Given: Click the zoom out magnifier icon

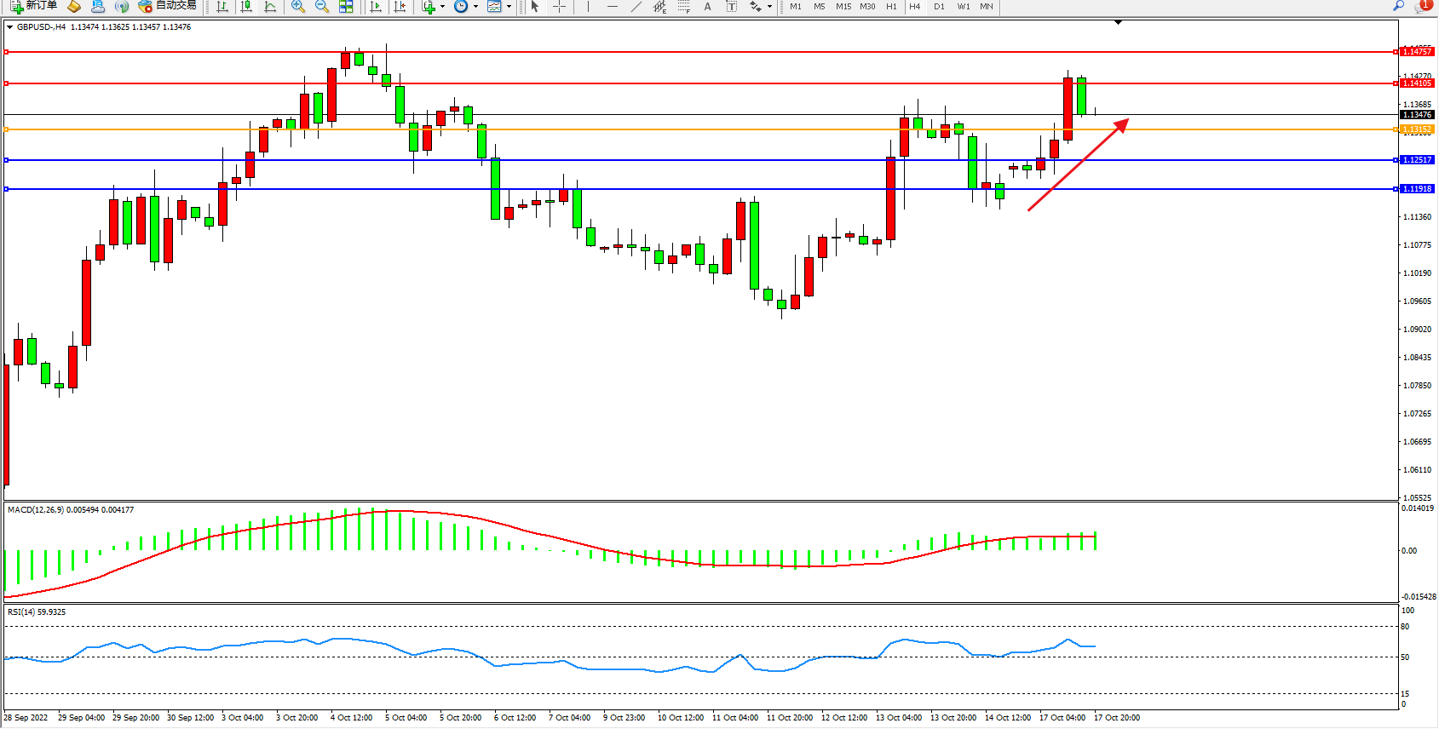Looking at the screenshot, I should 321,6.
